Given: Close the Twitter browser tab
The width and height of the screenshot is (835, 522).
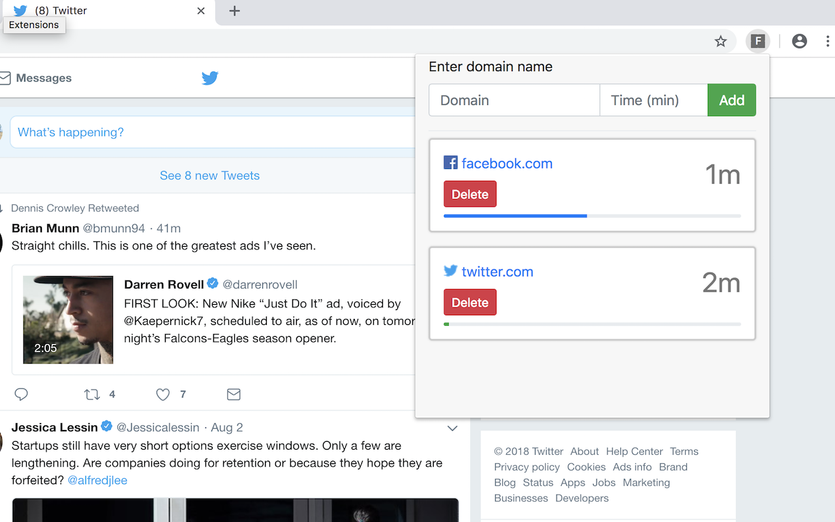Looking at the screenshot, I should point(201,11).
